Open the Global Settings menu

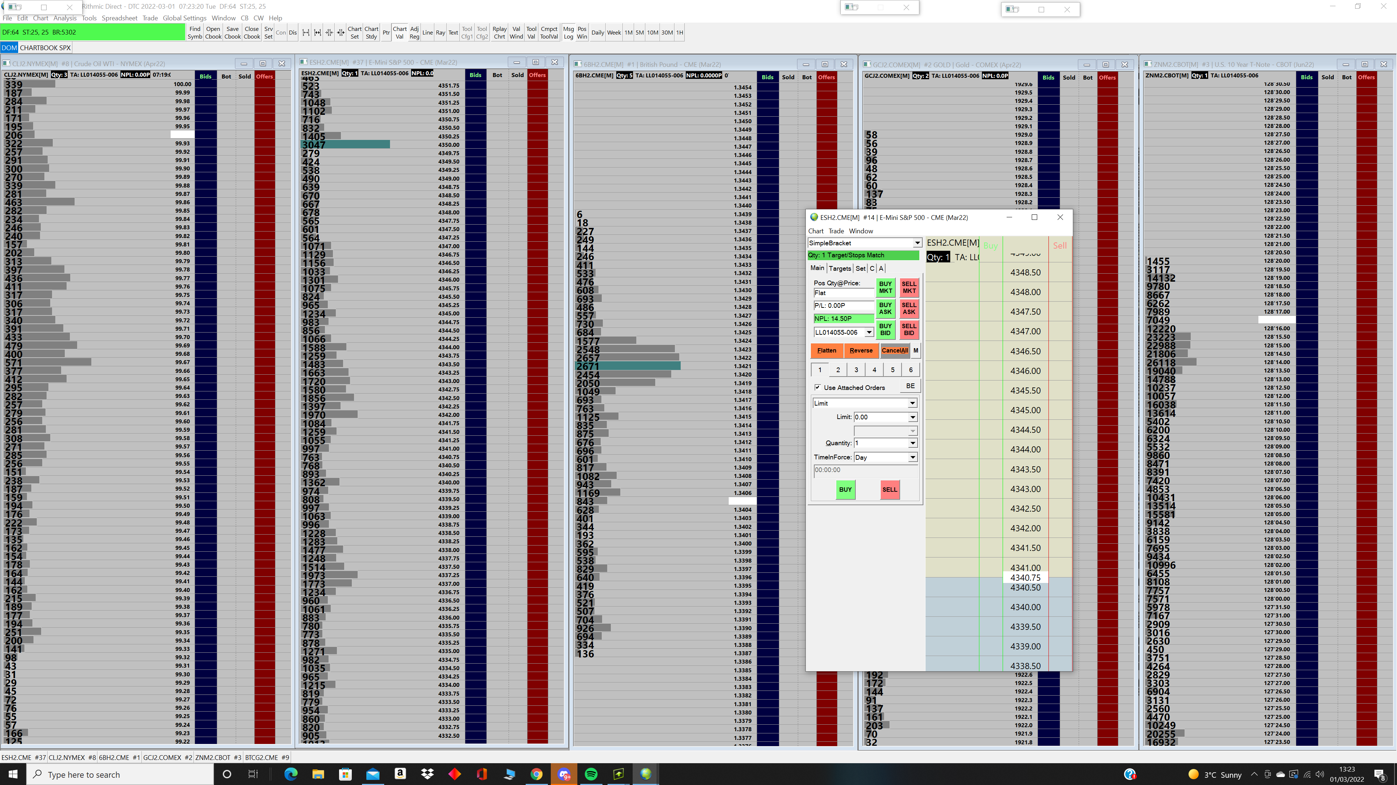(184, 18)
